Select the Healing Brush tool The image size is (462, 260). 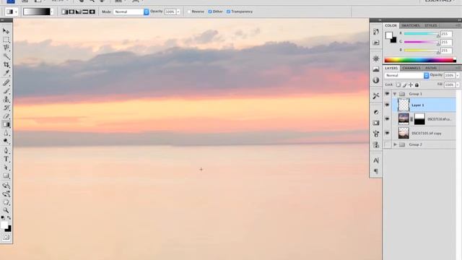pyautogui.click(x=6, y=82)
